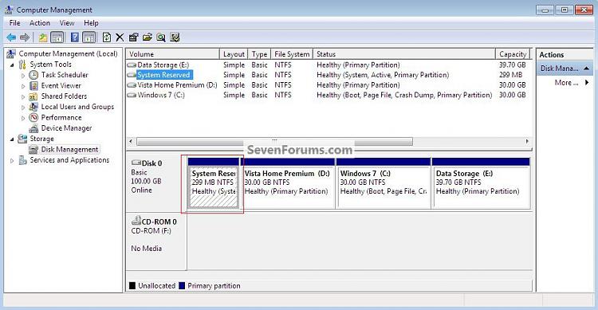Select Windows 7 (C:) partition block
Screen dimensions: 598x310
(x=384, y=183)
